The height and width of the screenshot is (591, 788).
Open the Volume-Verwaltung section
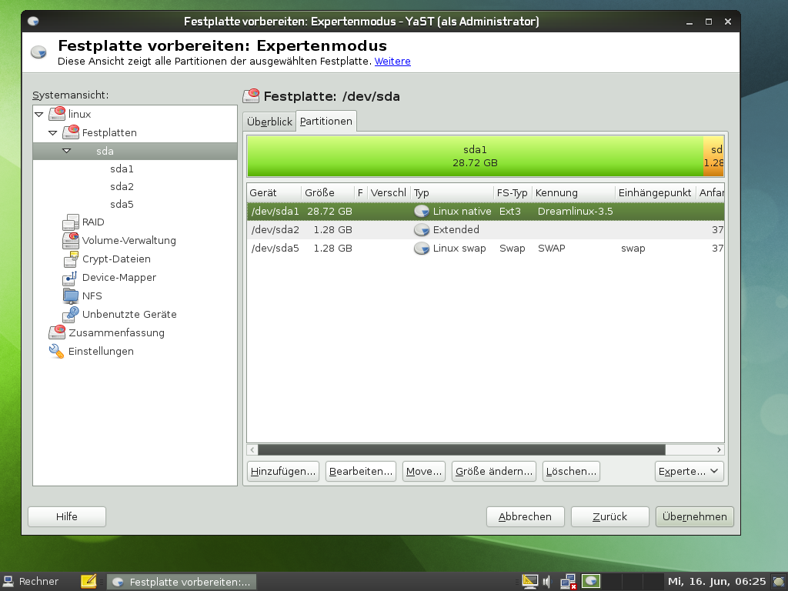[129, 240]
